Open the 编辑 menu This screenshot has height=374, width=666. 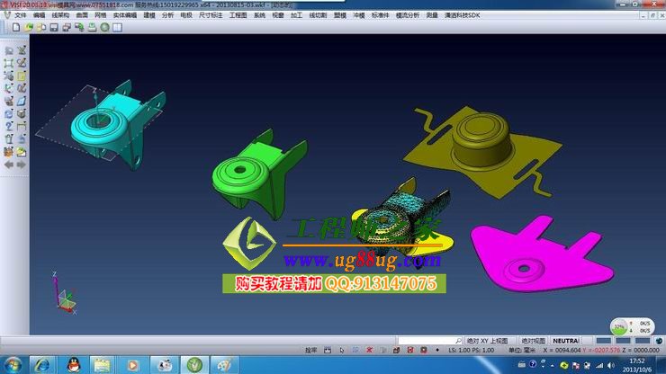click(x=39, y=15)
